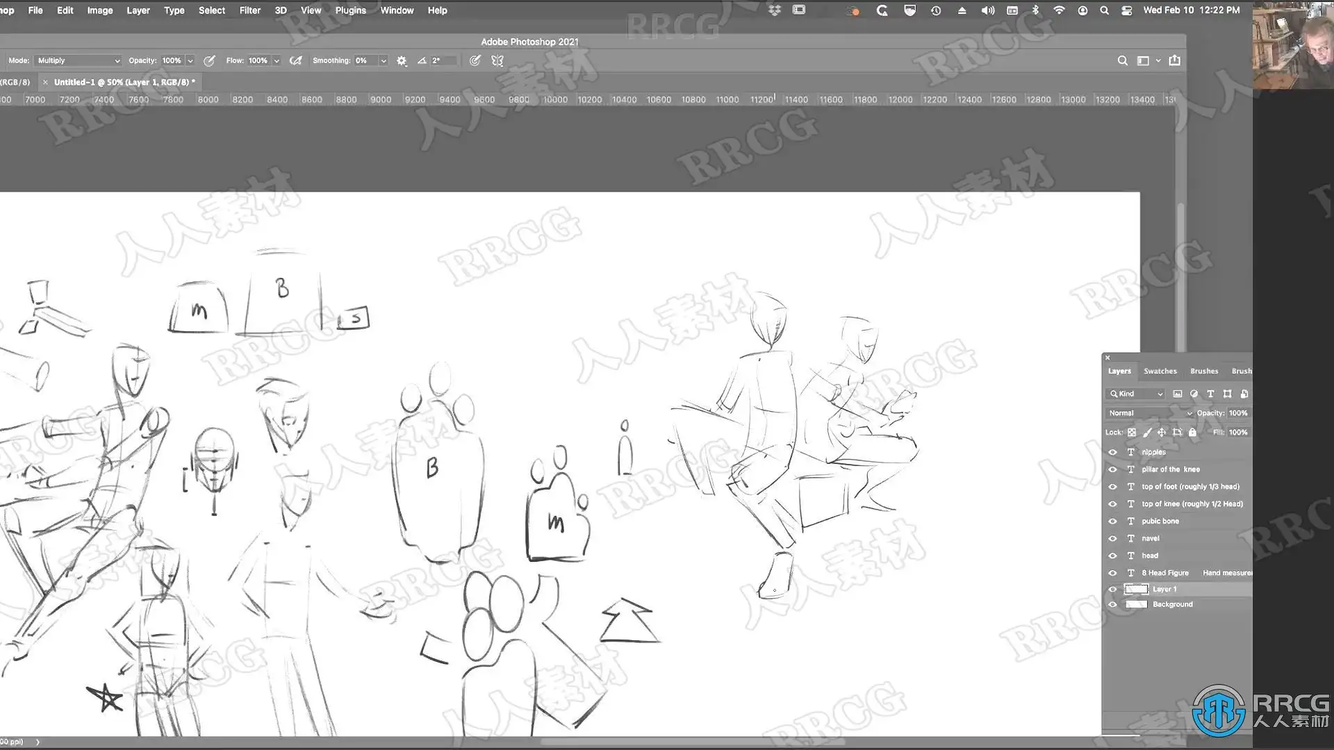
Task: Expand the Kind layer filter dropdown
Action: [x=1136, y=394]
